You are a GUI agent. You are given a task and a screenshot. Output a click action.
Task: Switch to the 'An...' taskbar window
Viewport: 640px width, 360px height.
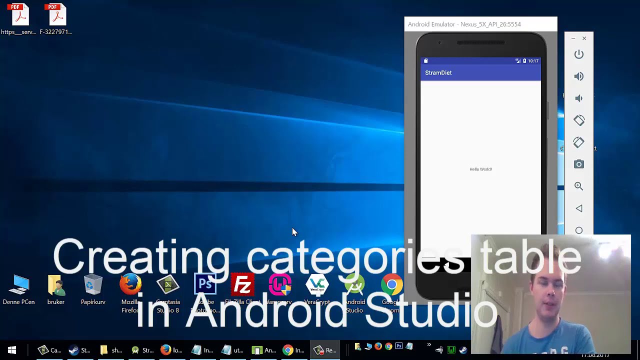click(263, 350)
